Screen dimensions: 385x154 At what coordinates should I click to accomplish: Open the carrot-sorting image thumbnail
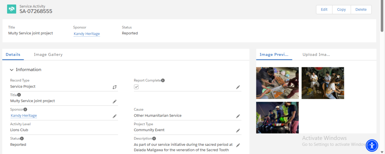(277, 83)
